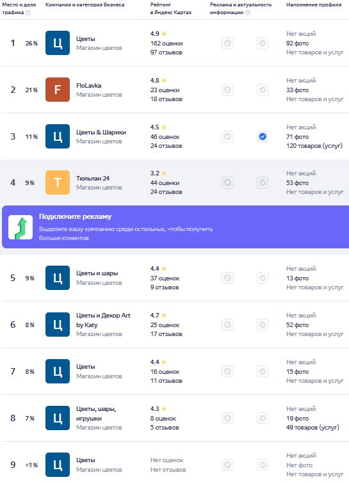Click the 'Рейтинг в Яндекс Картах' column header
349x482 pixels.
[171, 8]
